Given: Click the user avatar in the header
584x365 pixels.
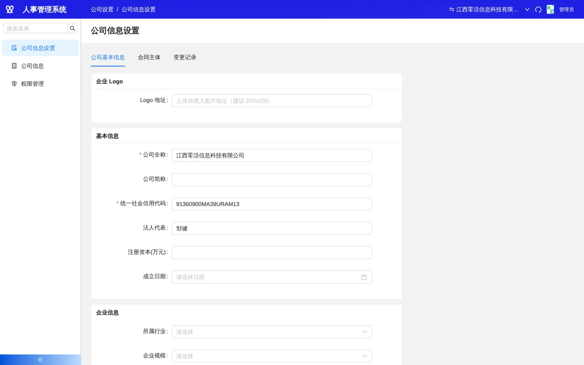Looking at the screenshot, I should (550, 9).
